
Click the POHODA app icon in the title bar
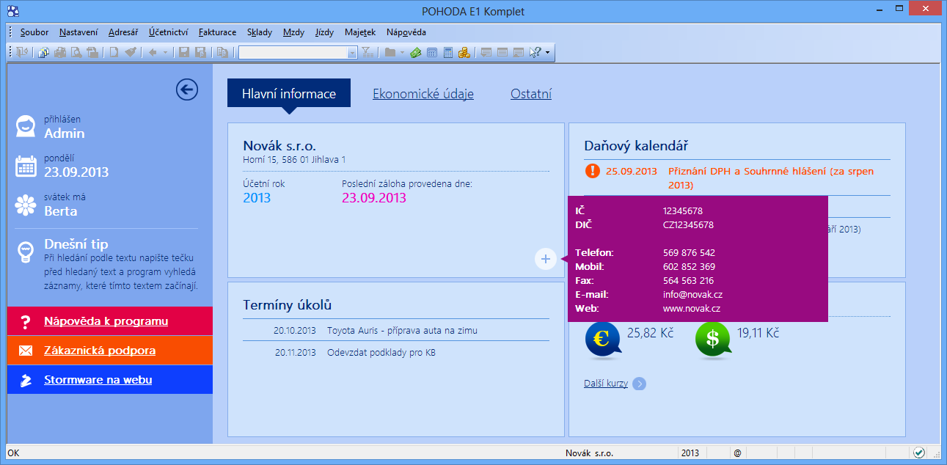[12, 11]
